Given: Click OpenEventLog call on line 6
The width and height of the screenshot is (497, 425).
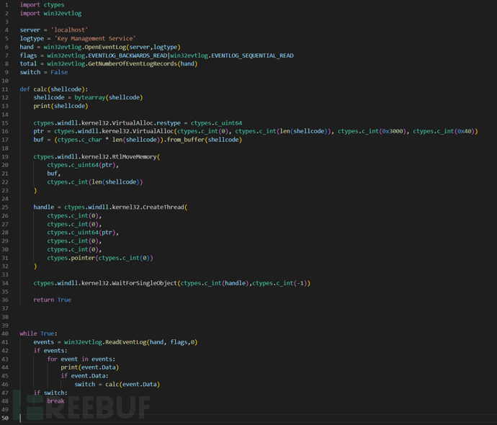Looking at the screenshot, I should pyautogui.click(x=106, y=47).
